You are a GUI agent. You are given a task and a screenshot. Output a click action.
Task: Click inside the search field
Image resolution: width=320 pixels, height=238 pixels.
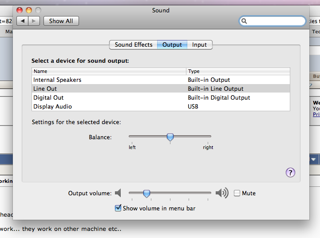coord(275,21)
